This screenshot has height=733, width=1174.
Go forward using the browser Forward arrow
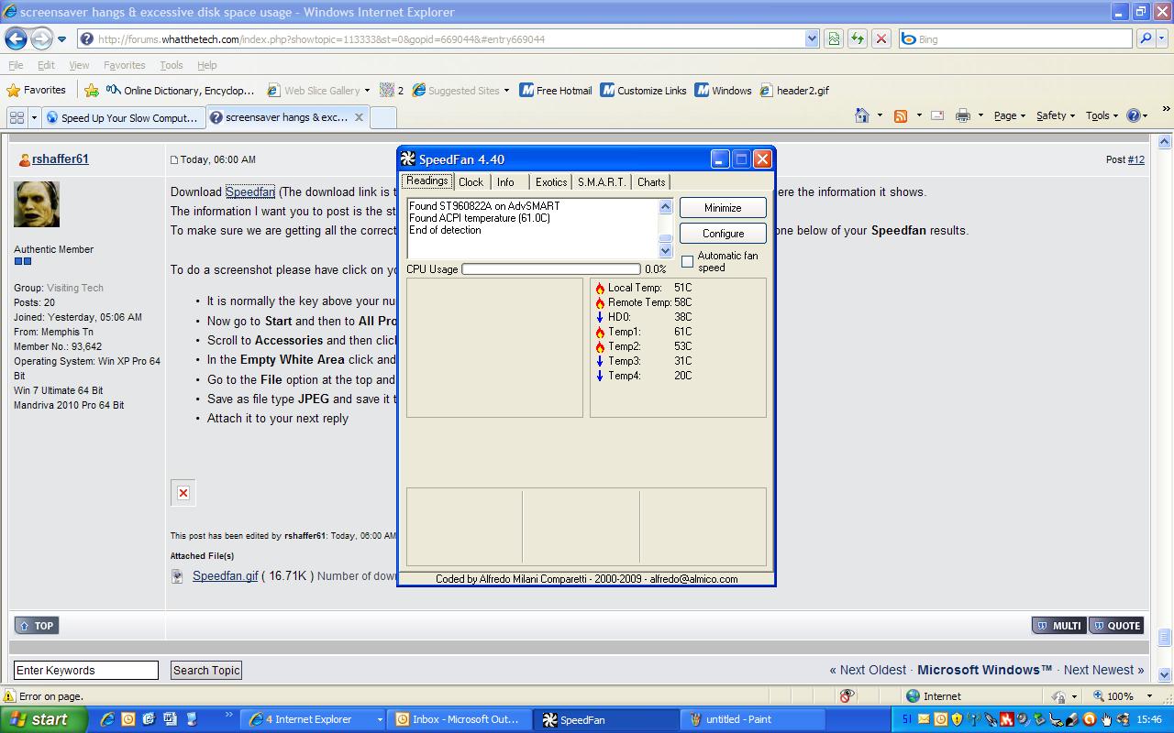pos(41,38)
